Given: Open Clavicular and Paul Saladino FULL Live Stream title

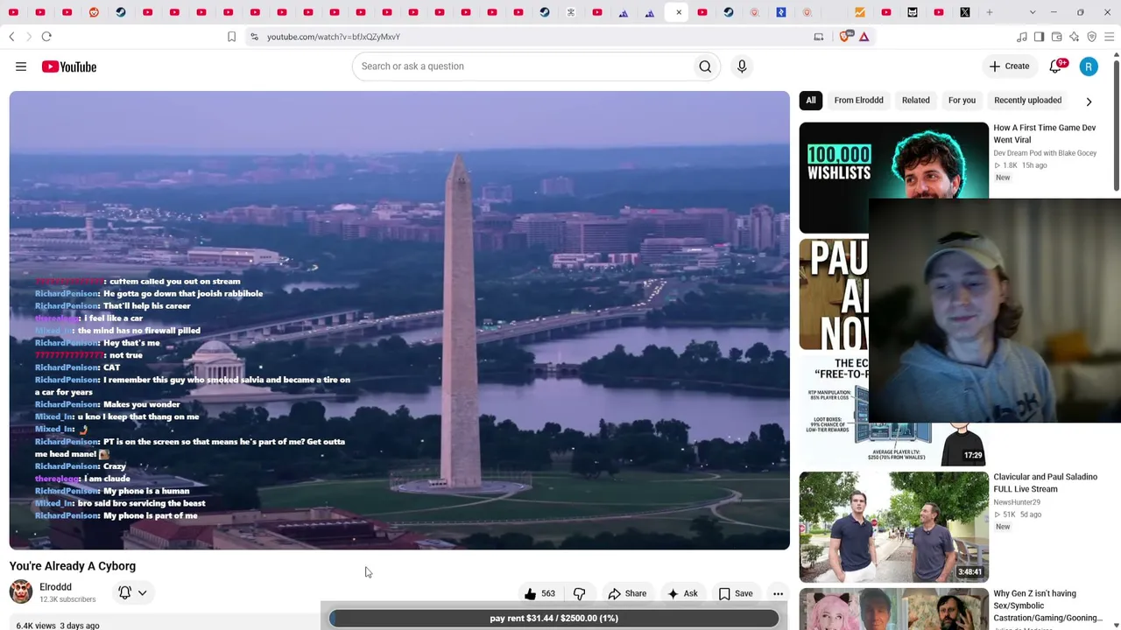Looking at the screenshot, I should [x=1045, y=483].
